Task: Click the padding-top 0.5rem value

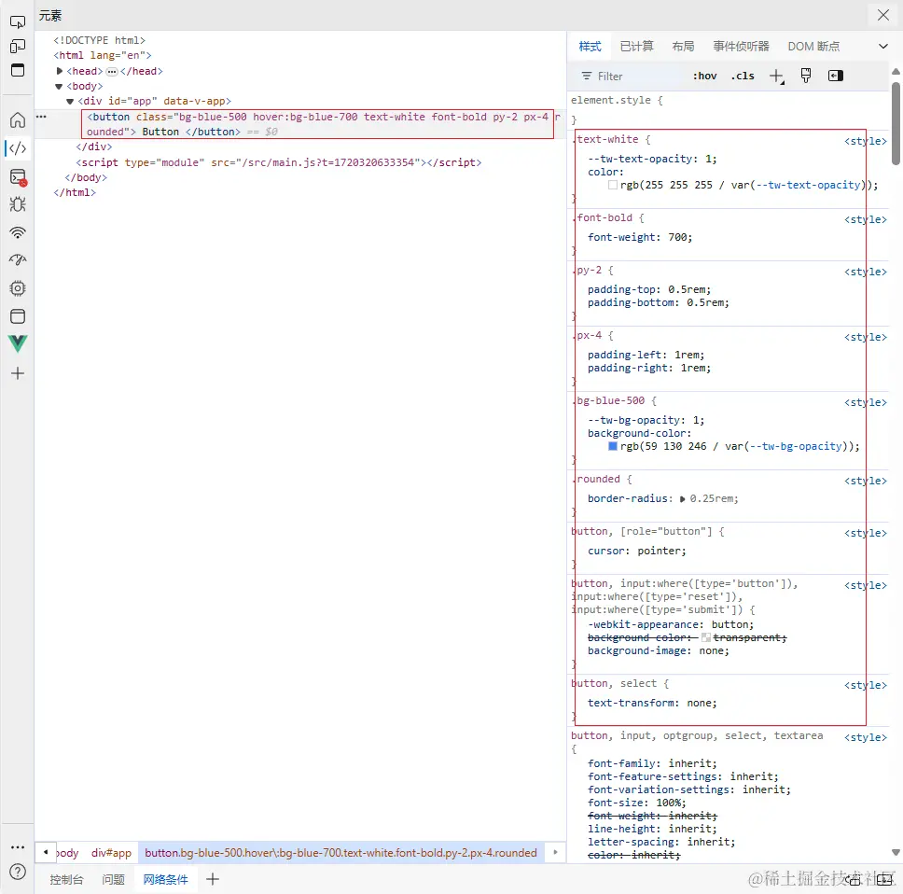Action: [x=687, y=289]
